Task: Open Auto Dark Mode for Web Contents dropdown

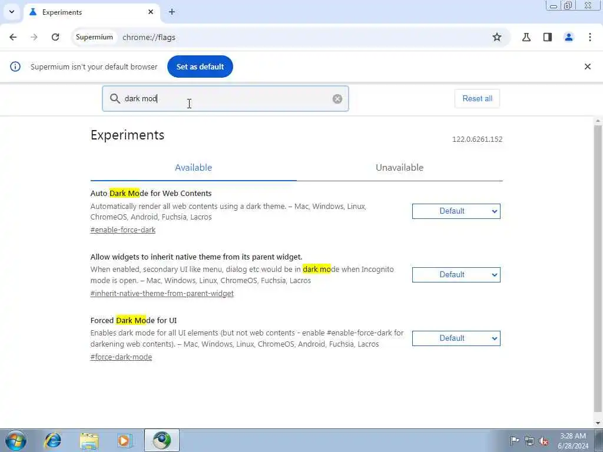Action: coord(456,211)
